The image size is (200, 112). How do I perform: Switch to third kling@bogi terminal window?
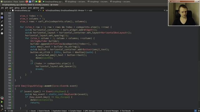pos(121,2)
